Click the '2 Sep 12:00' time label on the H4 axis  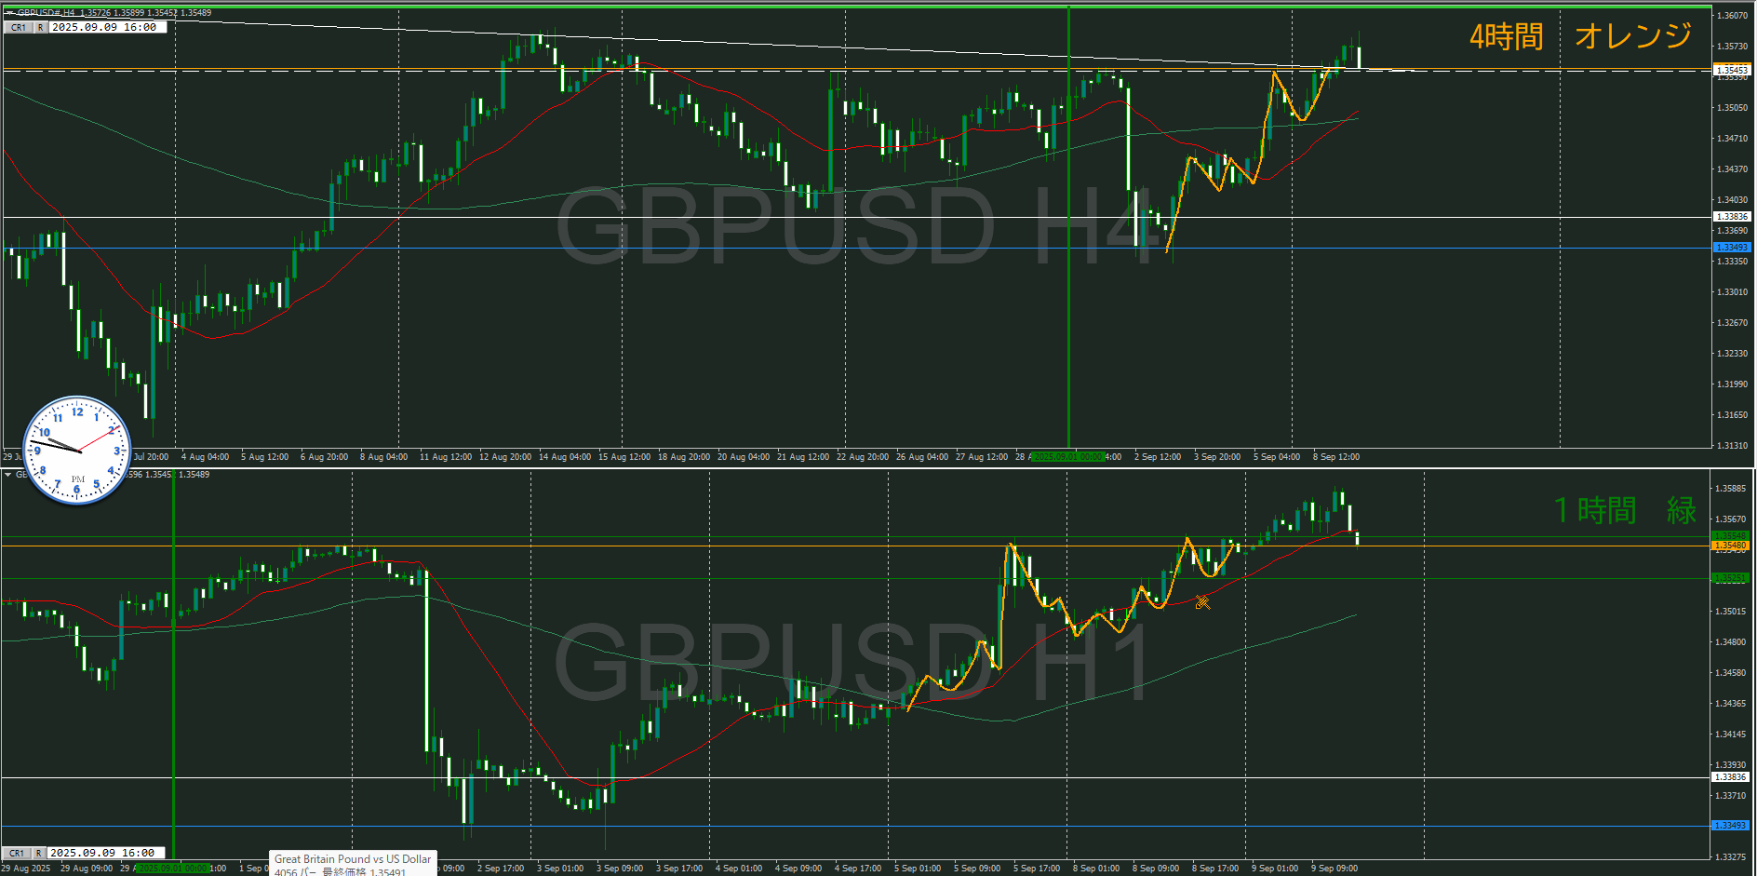(x=1158, y=457)
